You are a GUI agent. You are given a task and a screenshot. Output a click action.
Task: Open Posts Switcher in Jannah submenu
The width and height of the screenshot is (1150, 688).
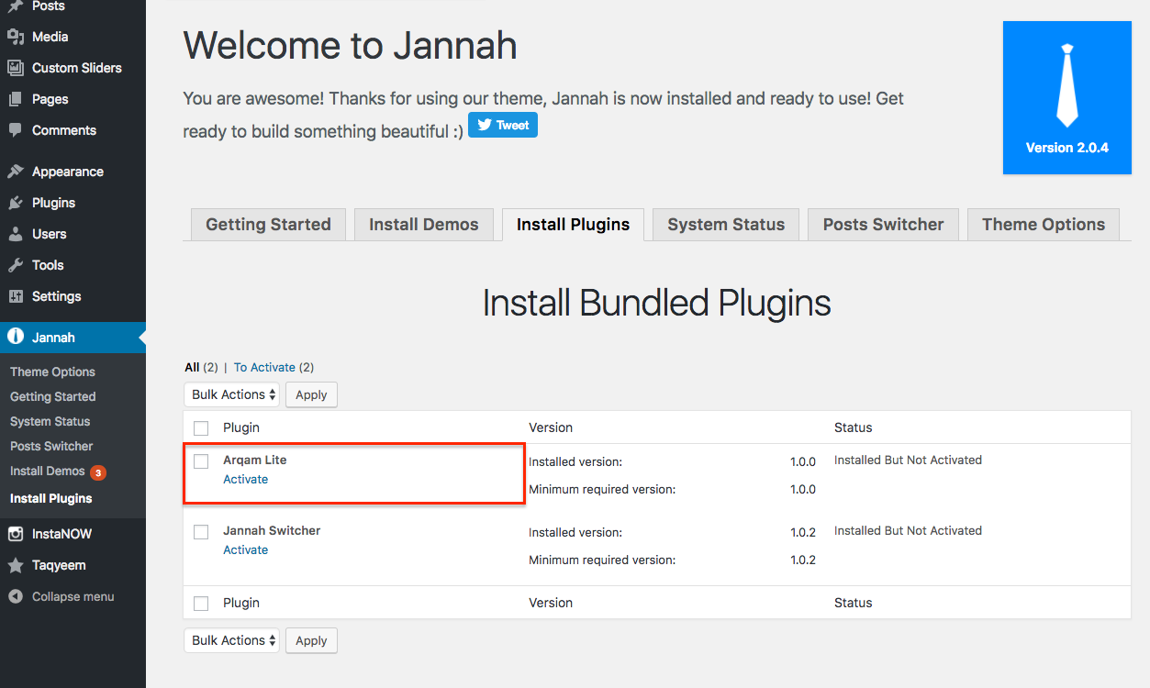[51, 446]
